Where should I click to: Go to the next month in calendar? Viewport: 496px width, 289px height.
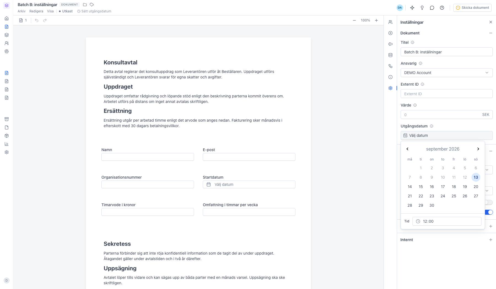click(x=478, y=149)
